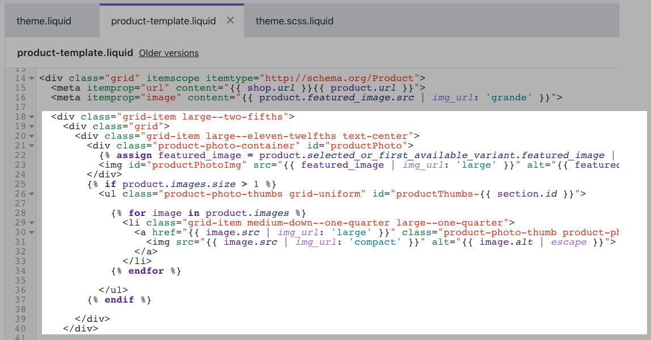The image size is (651, 340).
Task: Collapse the code fold at line 14
Action: 31,78
